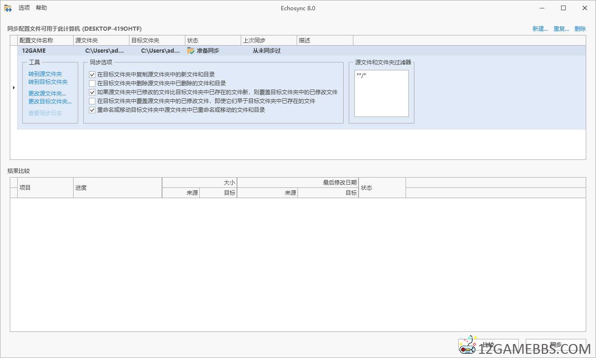Enable overwriting older modified files in target

(92, 101)
